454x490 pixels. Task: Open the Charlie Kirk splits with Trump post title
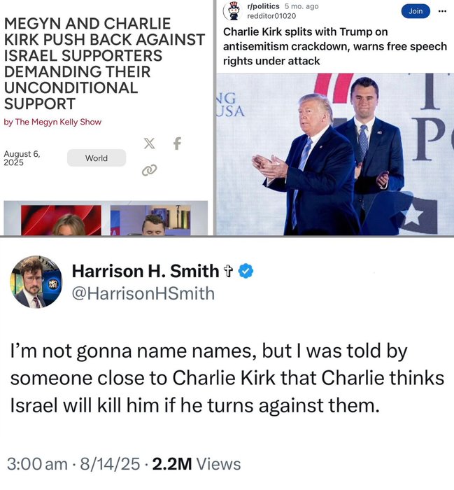coord(334,46)
